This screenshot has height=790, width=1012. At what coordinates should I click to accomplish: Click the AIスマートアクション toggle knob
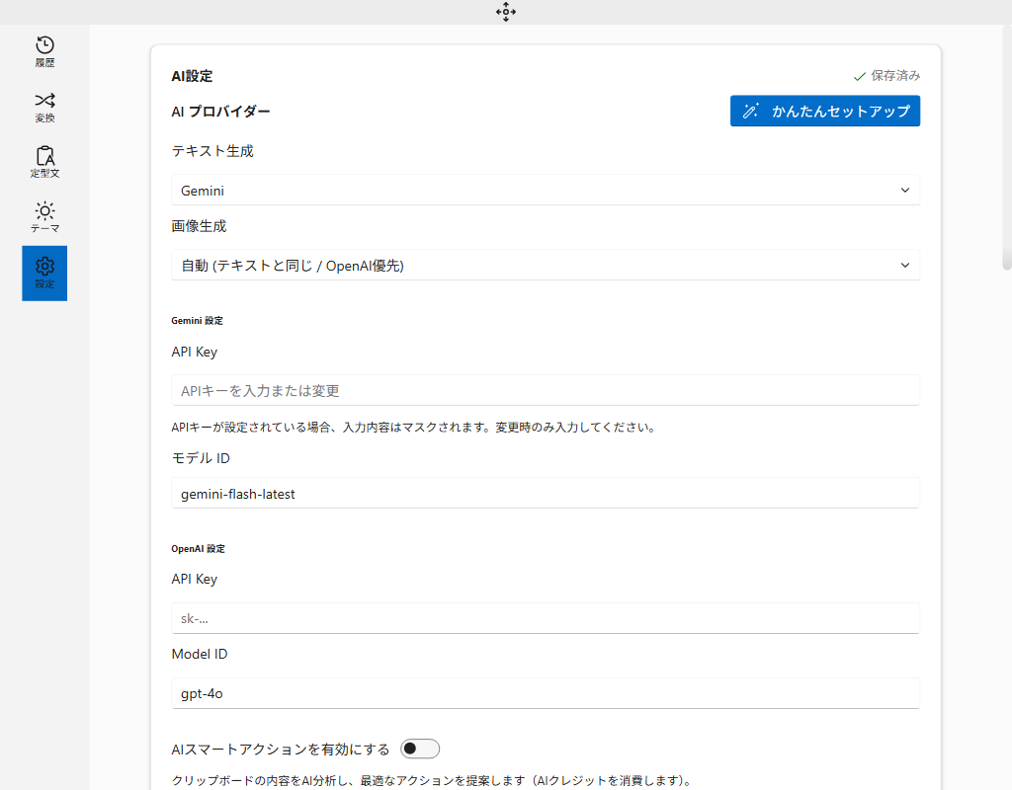pyautogui.click(x=412, y=749)
